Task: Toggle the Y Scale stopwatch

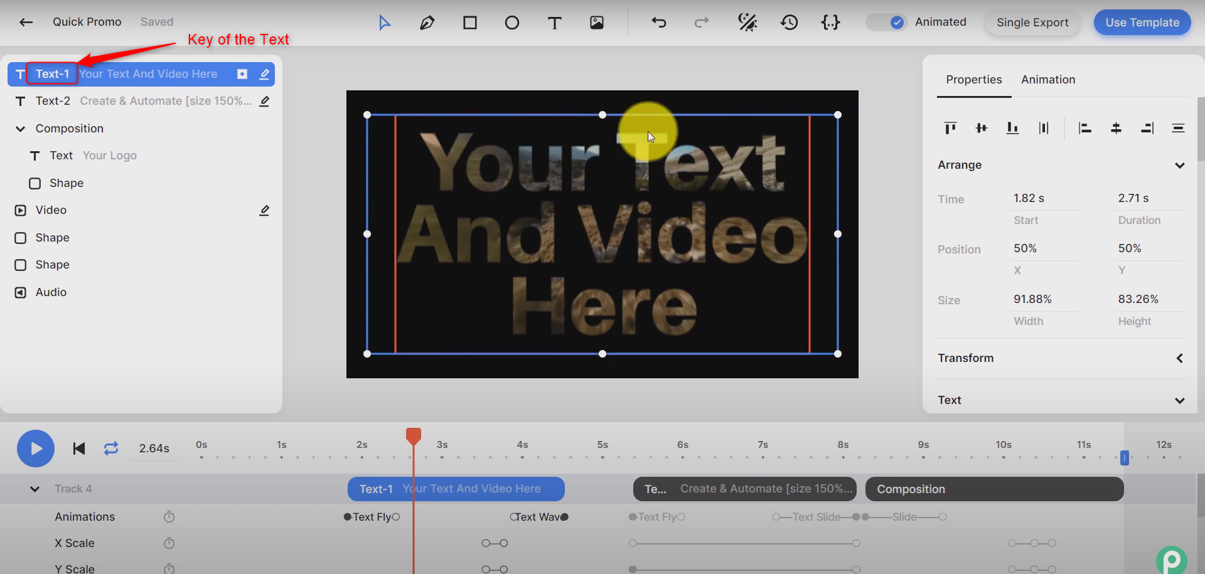Action: click(169, 569)
